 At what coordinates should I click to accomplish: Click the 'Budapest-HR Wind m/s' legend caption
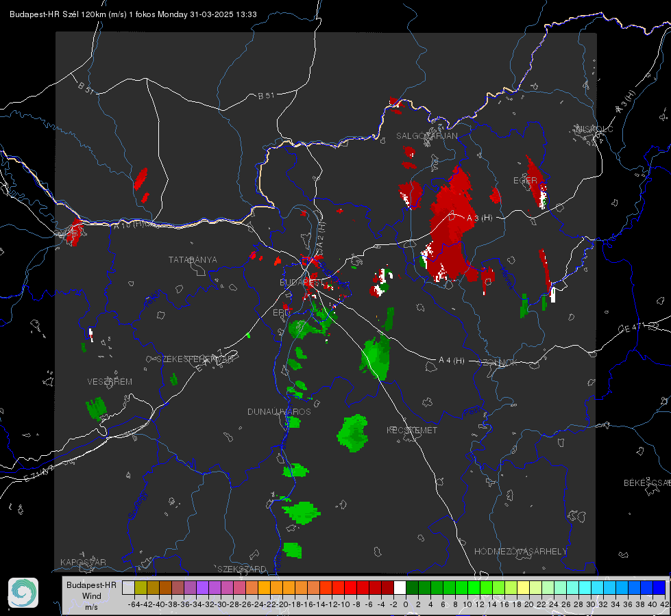91,596
